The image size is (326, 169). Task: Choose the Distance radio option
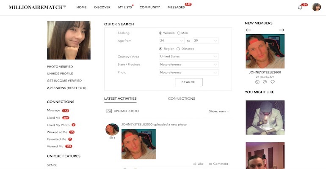179,49
